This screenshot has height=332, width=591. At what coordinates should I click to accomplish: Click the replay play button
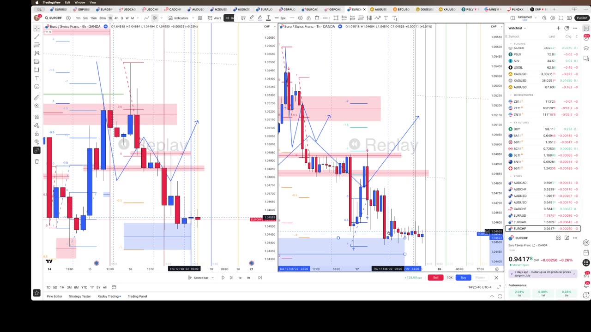pyautogui.click(x=223, y=278)
